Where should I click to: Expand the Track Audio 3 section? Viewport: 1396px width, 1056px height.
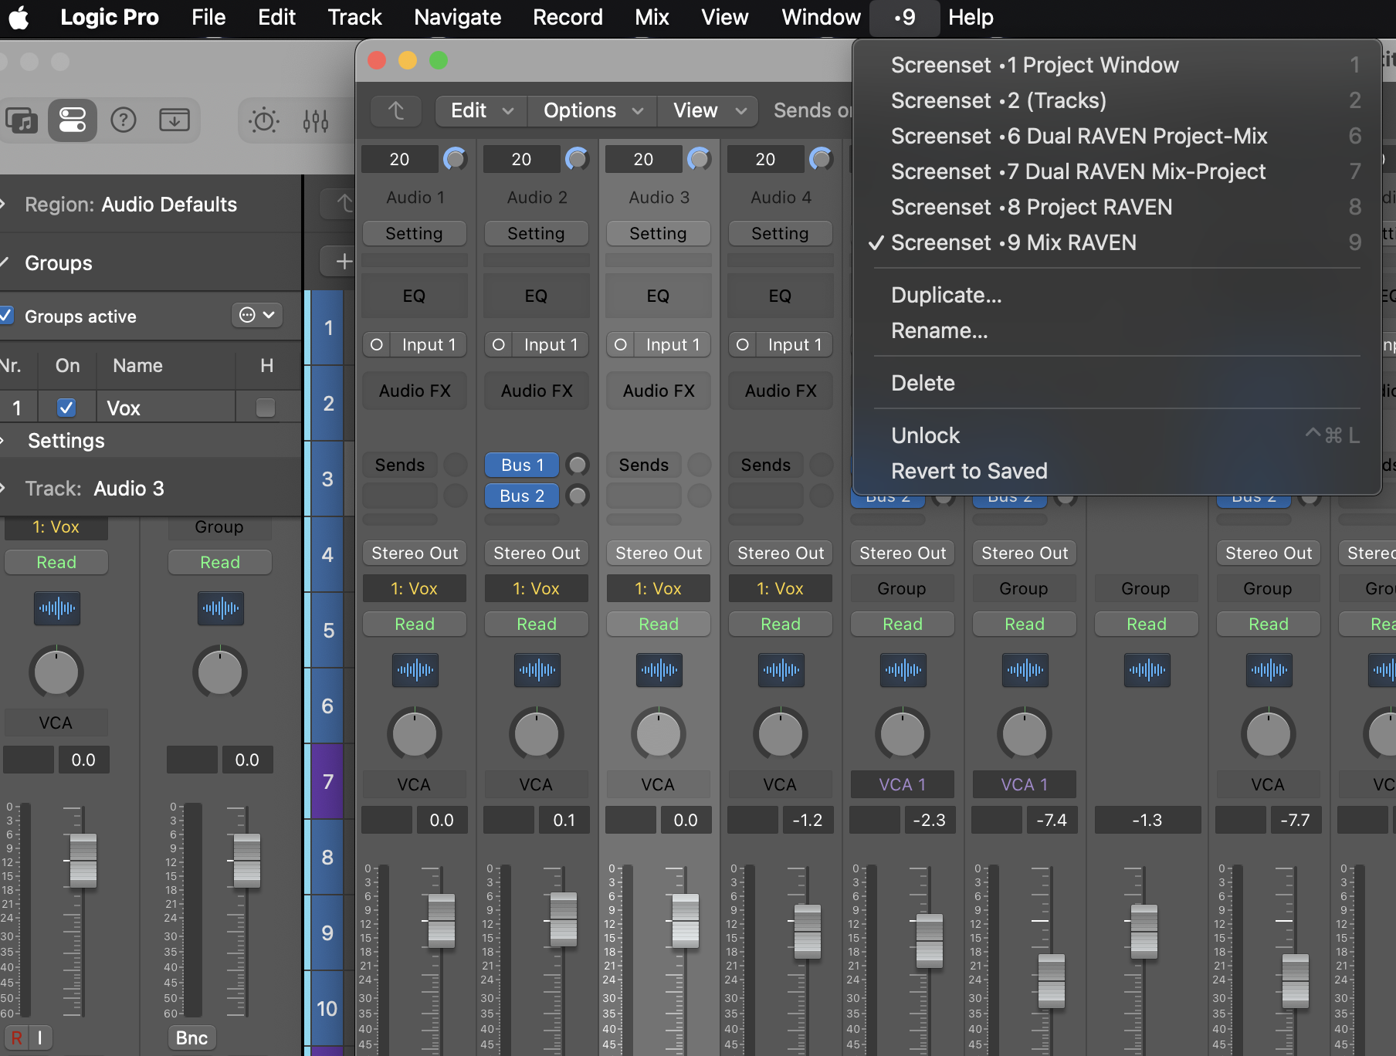(x=4, y=488)
